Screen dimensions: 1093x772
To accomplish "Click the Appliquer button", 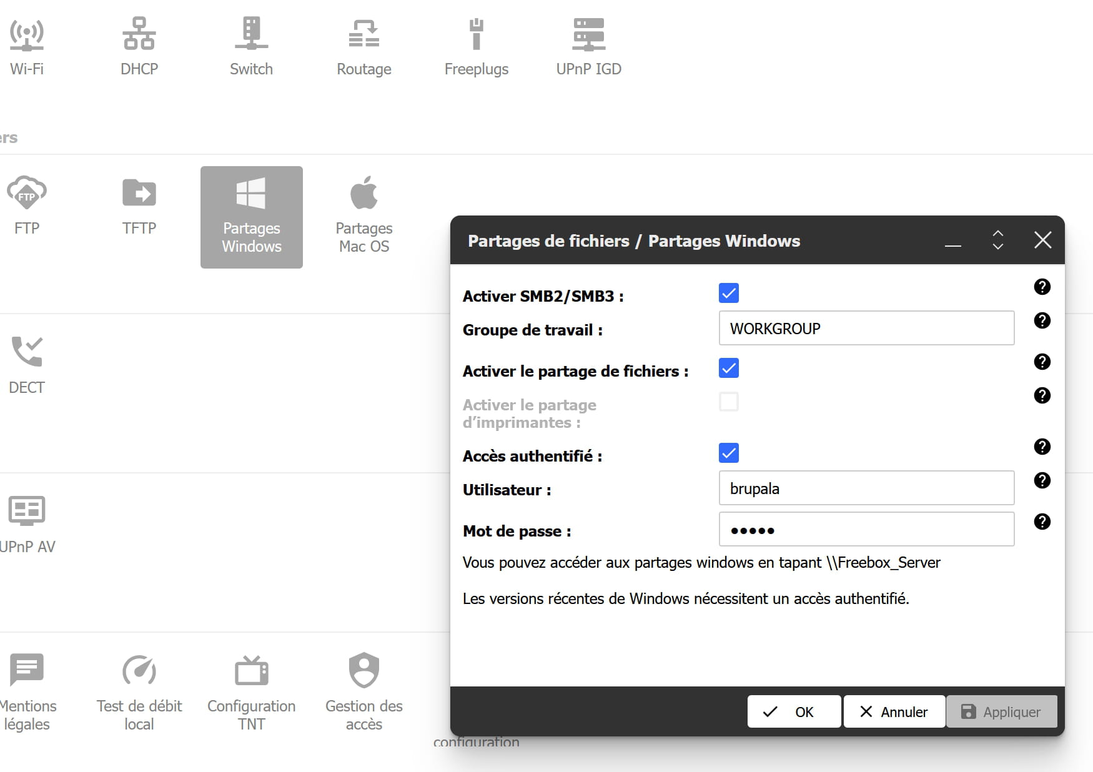I will (1001, 711).
